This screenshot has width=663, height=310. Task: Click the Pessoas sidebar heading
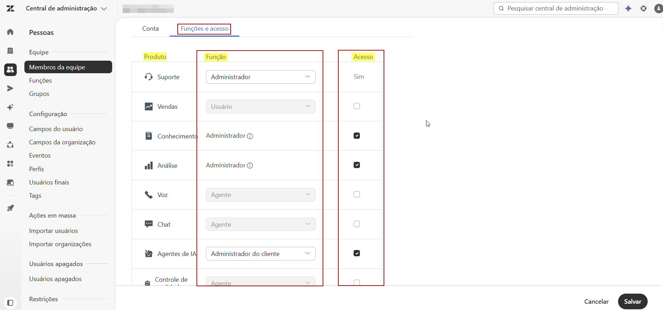(41, 32)
